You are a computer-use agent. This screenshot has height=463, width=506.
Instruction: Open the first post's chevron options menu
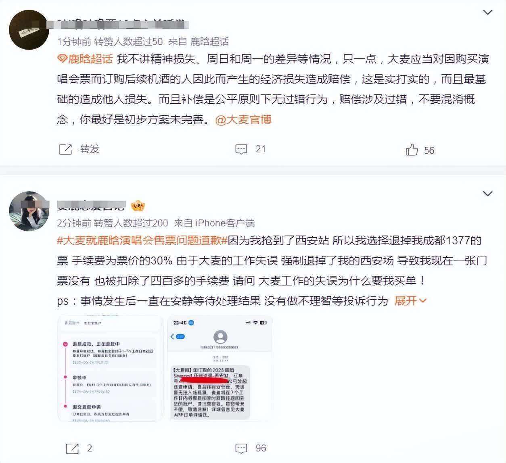[x=488, y=13]
